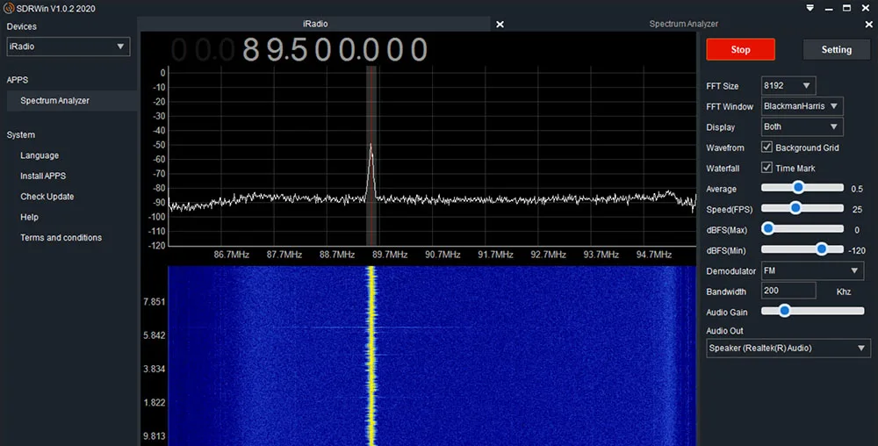This screenshot has height=446, width=878.
Task: Open the Demodulator FM dropdown
Action: point(812,270)
